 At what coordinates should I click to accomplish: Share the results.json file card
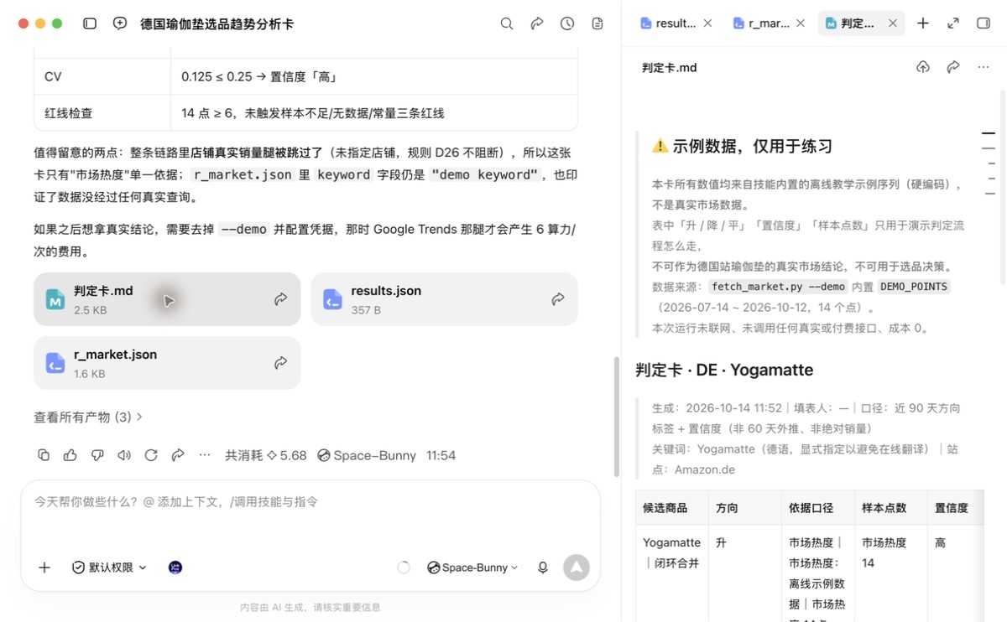pyautogui.click(x=558, y=299)
